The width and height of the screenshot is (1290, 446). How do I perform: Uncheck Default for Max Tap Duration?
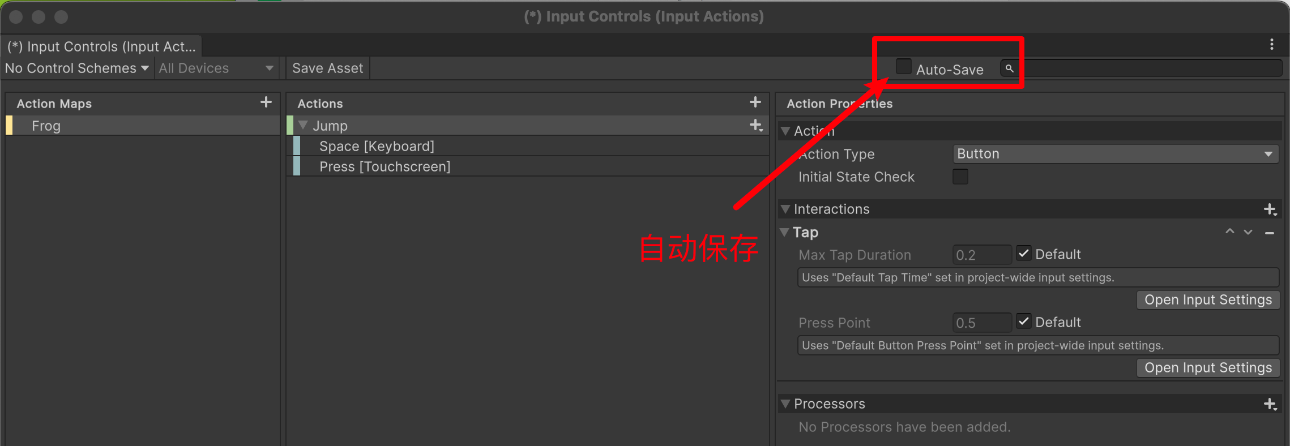click(1023, 254)
